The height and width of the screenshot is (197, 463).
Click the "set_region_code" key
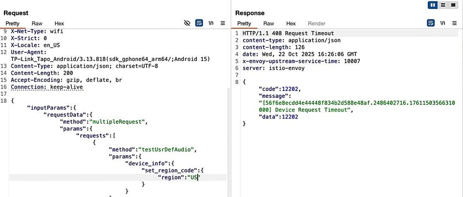click(x=170, y=170)
